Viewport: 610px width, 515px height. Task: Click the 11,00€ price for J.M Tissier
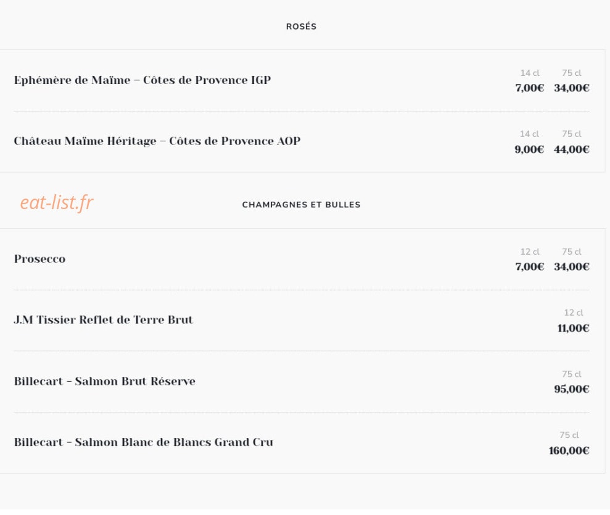click(x=573, y=328)
